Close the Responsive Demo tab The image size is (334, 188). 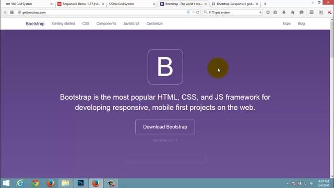tap(103, 4)
